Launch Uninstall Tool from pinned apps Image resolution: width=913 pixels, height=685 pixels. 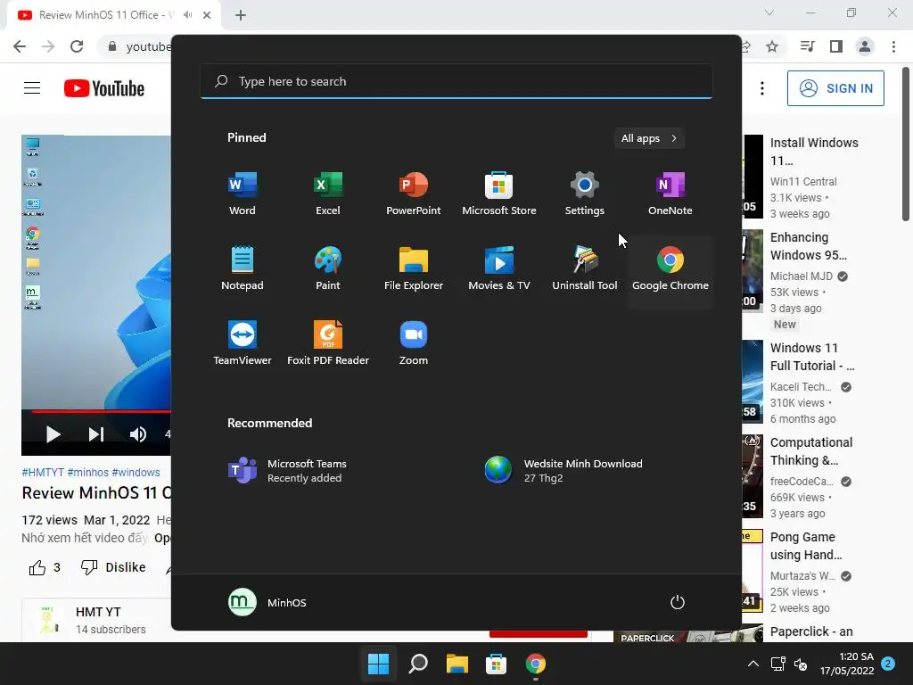click(585, 268)
